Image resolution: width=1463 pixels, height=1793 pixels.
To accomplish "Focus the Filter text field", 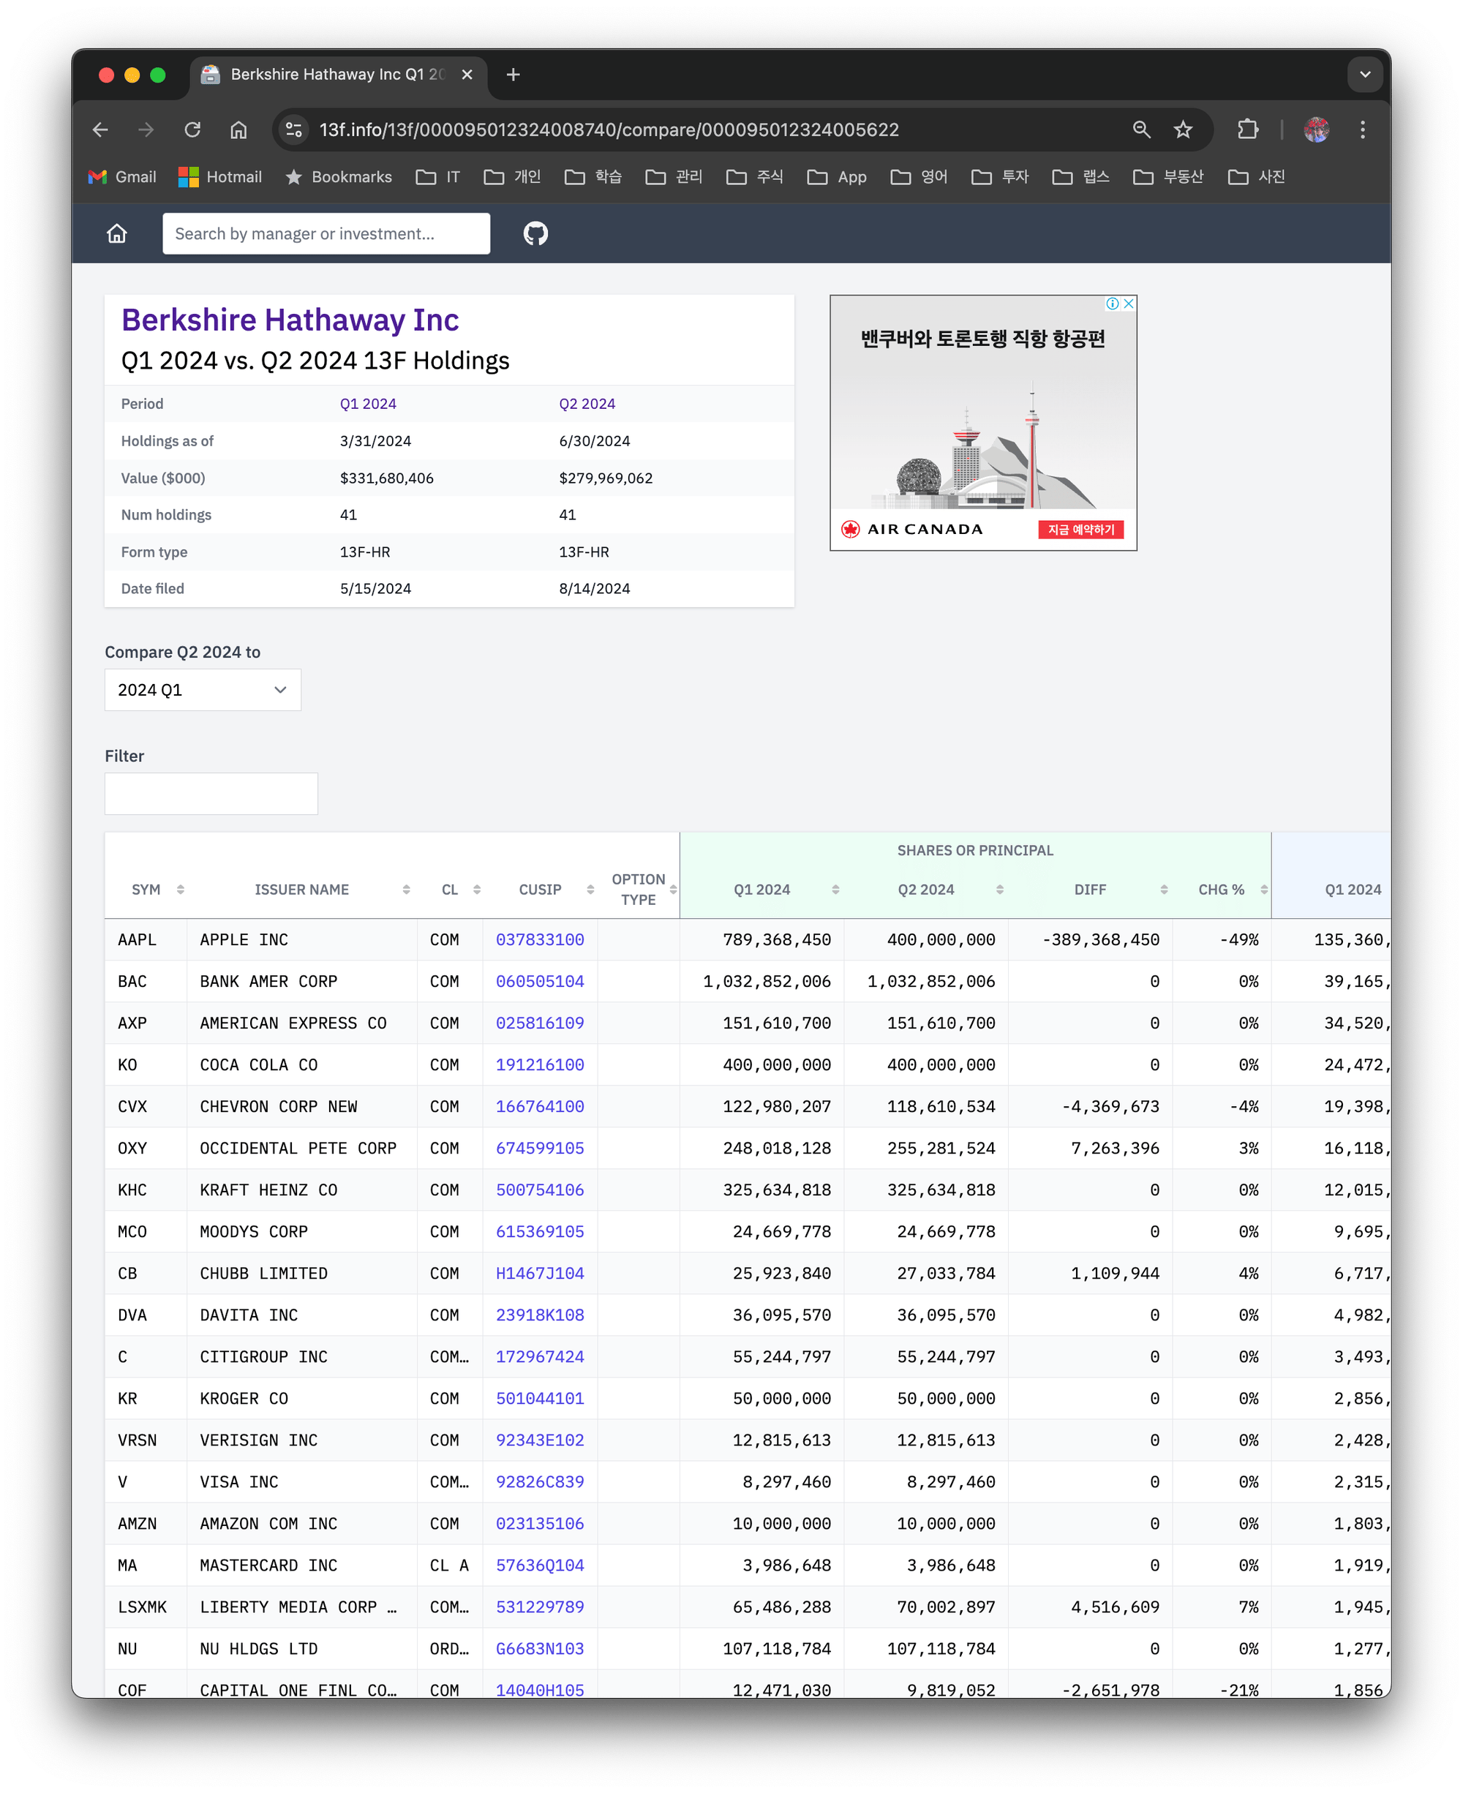I will click(x=211, y=793).
